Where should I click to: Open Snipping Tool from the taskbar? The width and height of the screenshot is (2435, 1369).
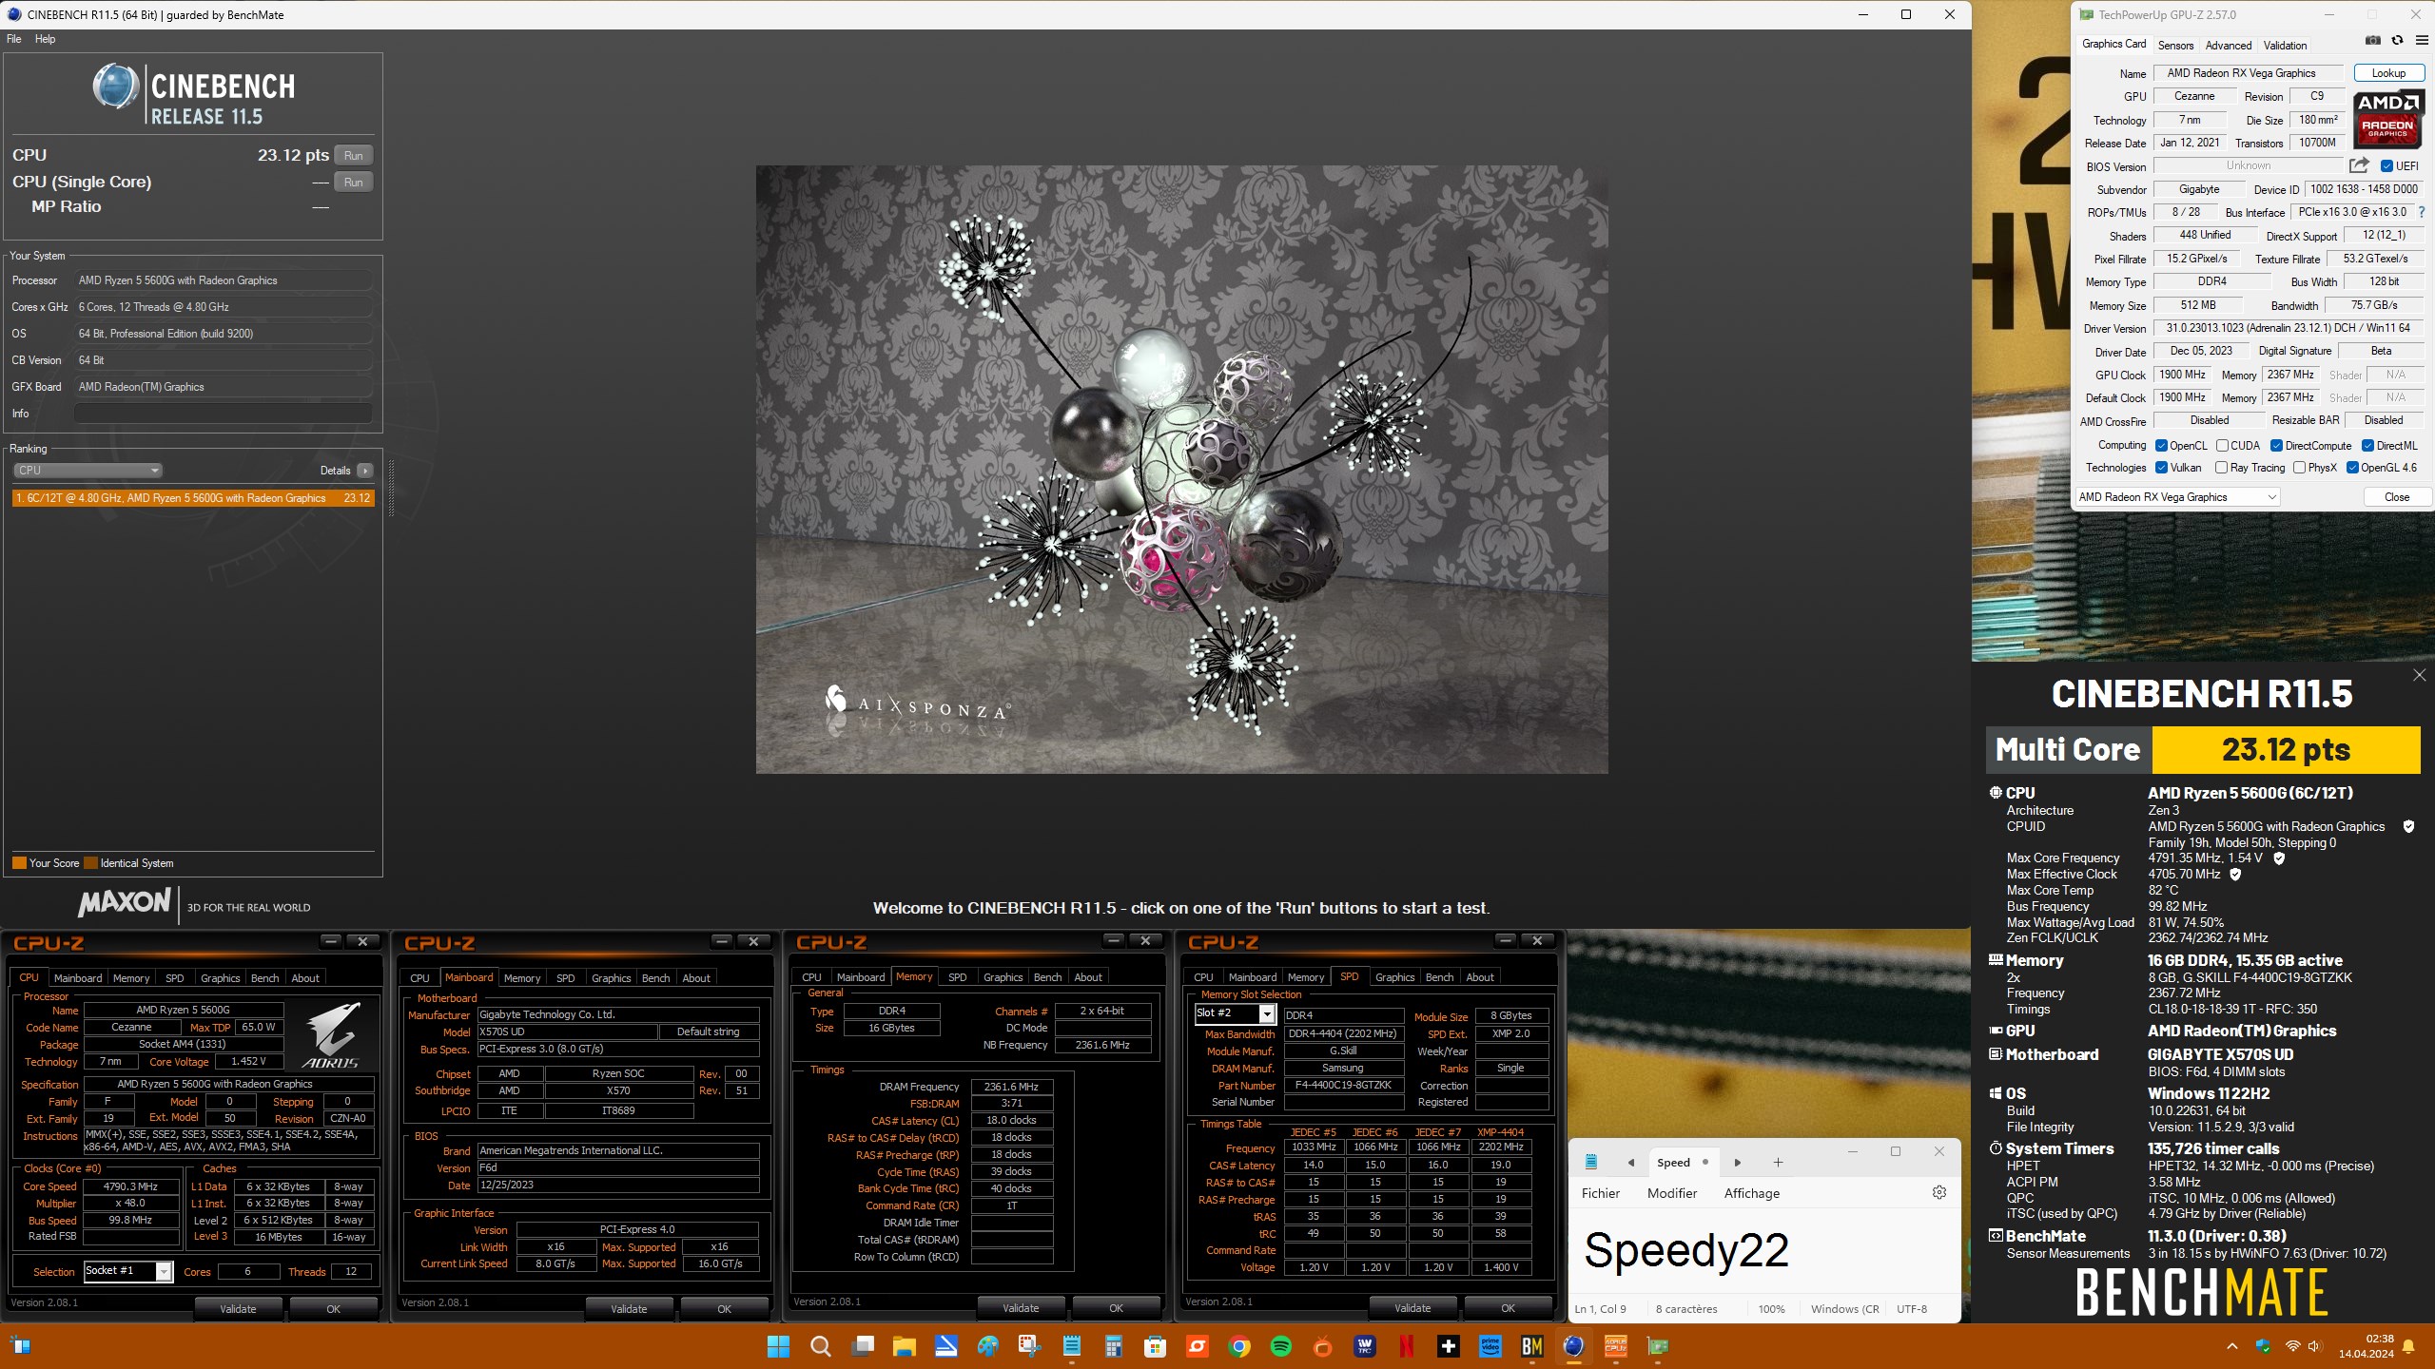pyautogui.click(x=1029, y=1346)
